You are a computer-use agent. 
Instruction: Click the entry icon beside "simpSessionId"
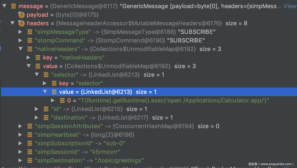point(30,152)
